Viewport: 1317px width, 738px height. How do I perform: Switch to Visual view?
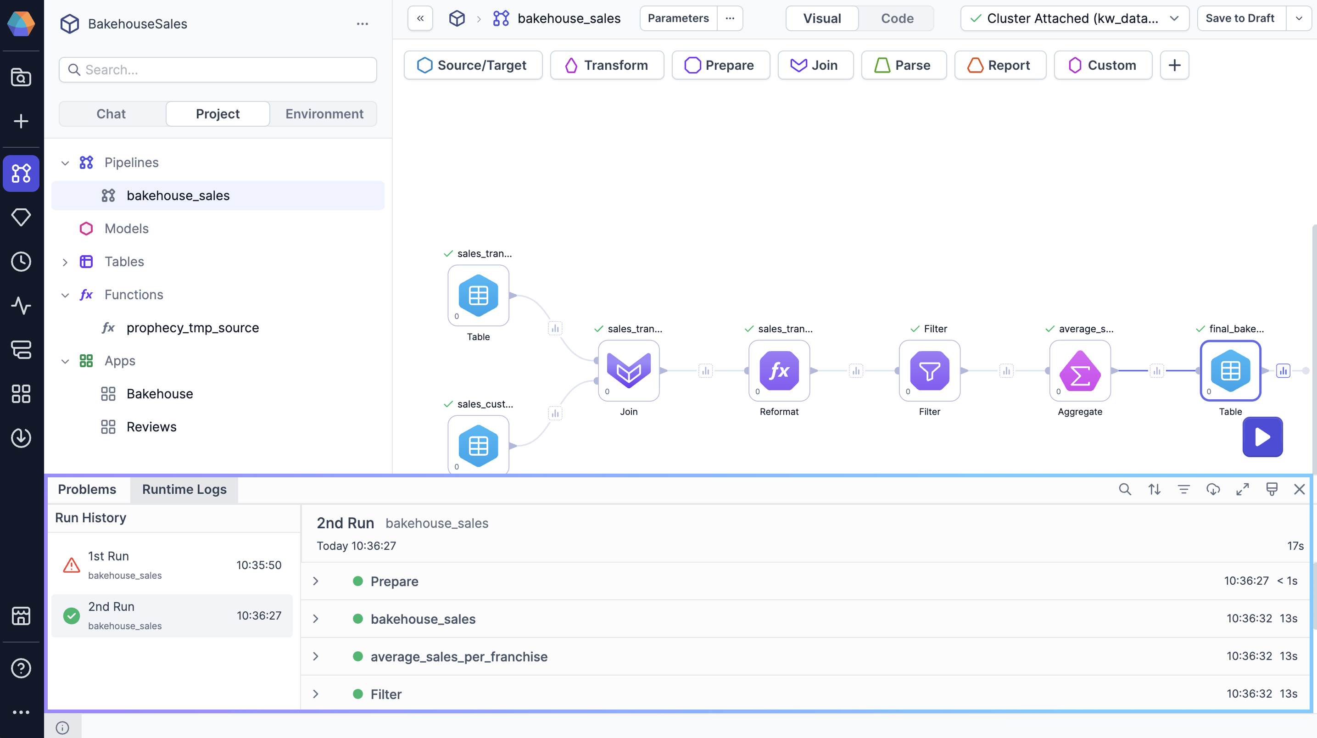pos(821,18)
